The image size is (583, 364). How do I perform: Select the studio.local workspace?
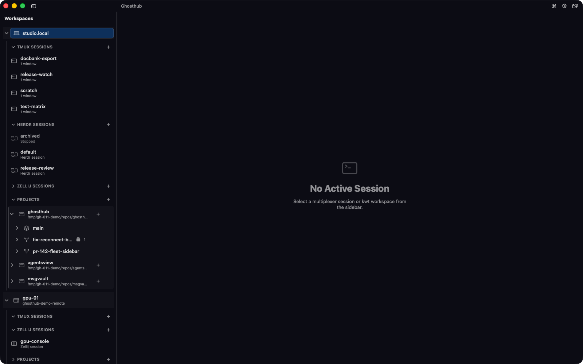coord(62,33)
